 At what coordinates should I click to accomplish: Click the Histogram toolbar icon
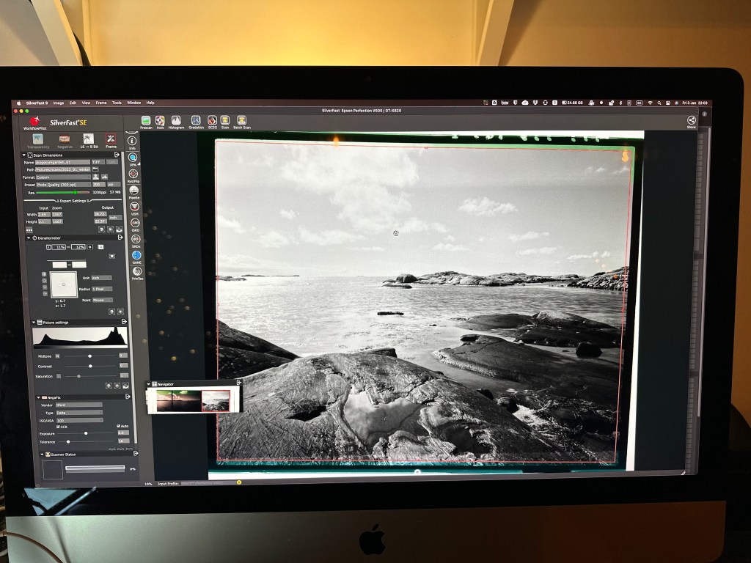(x=177, y=120)
